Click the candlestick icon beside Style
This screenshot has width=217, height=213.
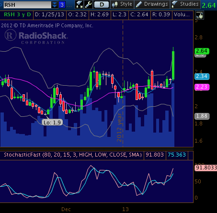(114, 4)
